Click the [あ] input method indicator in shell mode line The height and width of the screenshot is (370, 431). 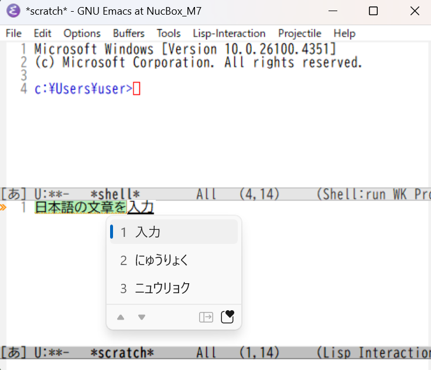pos(13,194)
